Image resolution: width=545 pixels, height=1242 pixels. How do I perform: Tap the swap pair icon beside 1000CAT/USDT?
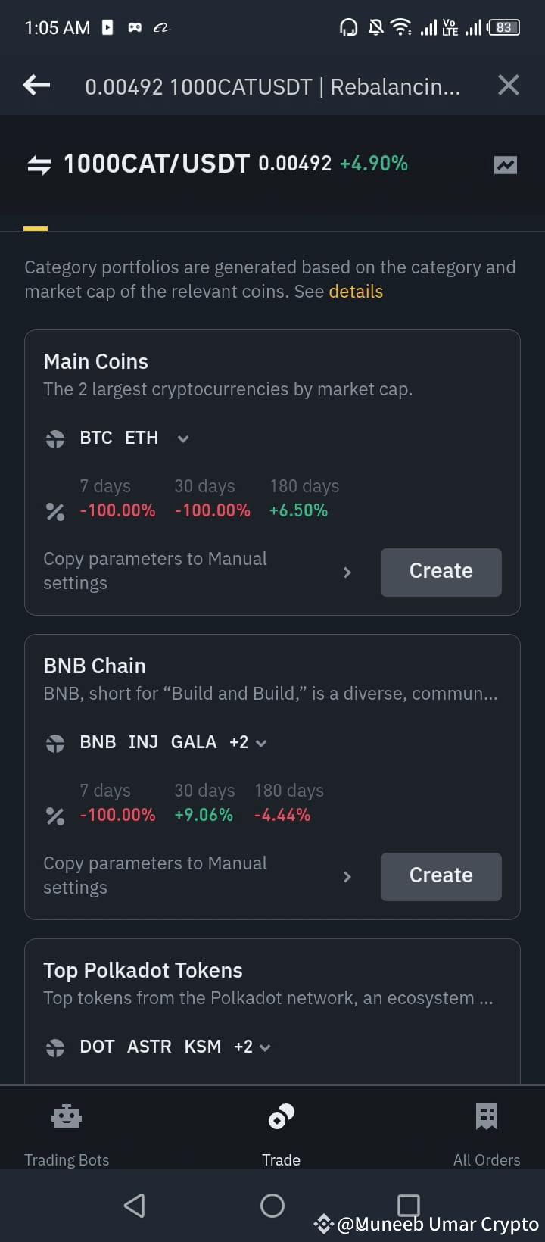[x=39, y=164]
